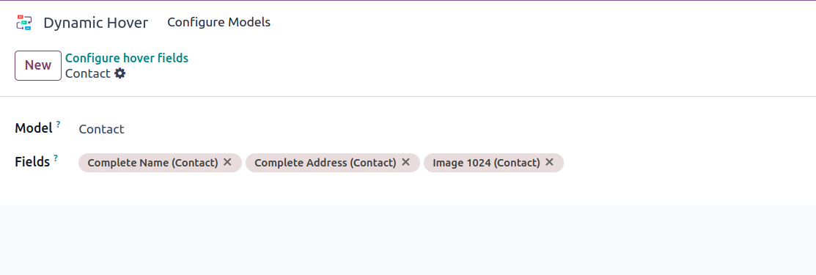This screenshot has width=816, height=275.
Task: Remove the Complete Address (Contact) tag
Action: pyautogui.click(x=406, y=162)
